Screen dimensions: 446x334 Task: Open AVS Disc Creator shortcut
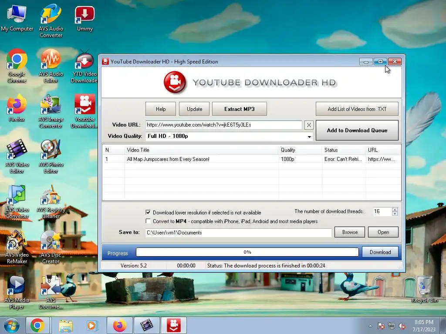(x=51, y=247)
